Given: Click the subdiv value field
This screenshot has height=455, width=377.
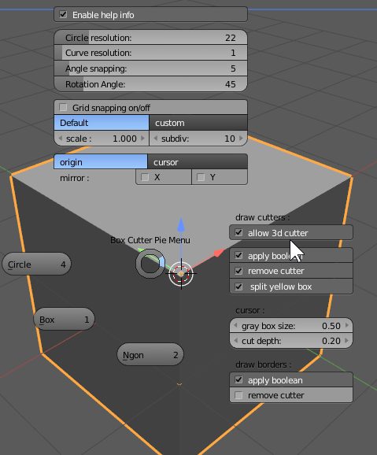Looking at the screenshot, I should coord(198,139).
